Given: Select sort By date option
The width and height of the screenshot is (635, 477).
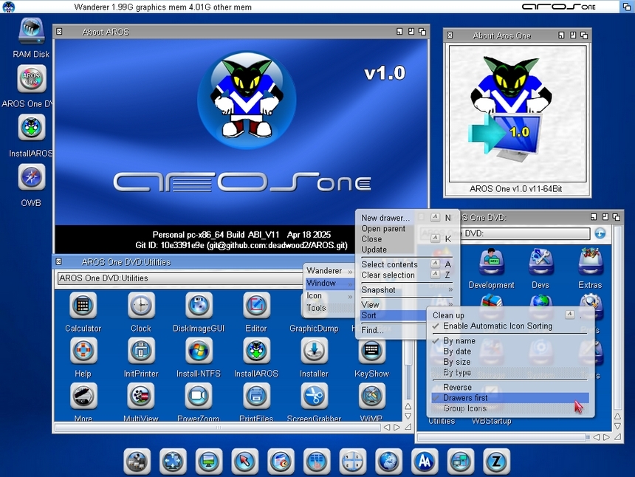Looking at the screenshot, I should 459,351.
